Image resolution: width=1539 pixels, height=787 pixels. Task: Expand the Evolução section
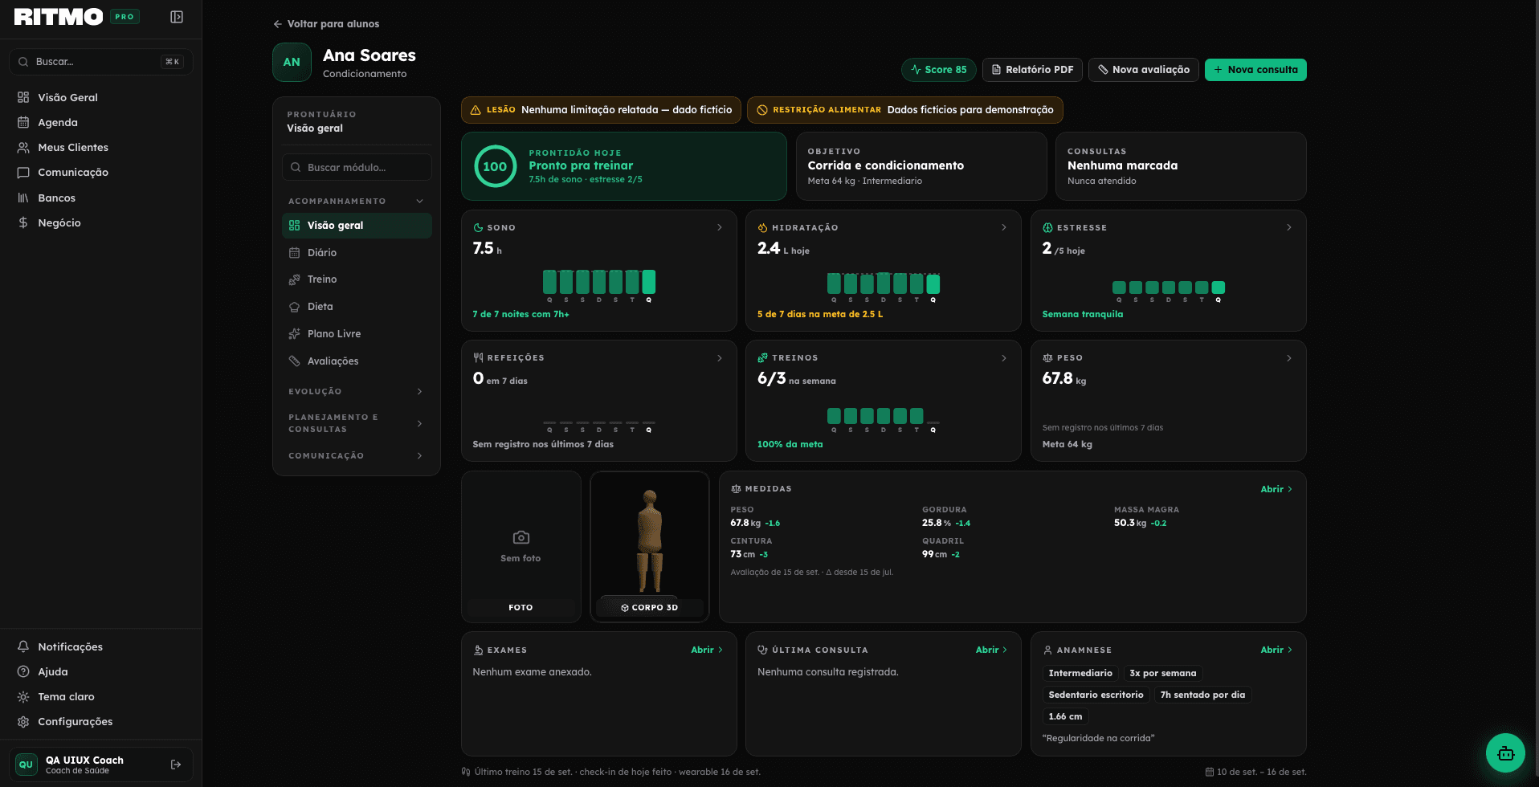pyautogui.click(x=419, y=391)
